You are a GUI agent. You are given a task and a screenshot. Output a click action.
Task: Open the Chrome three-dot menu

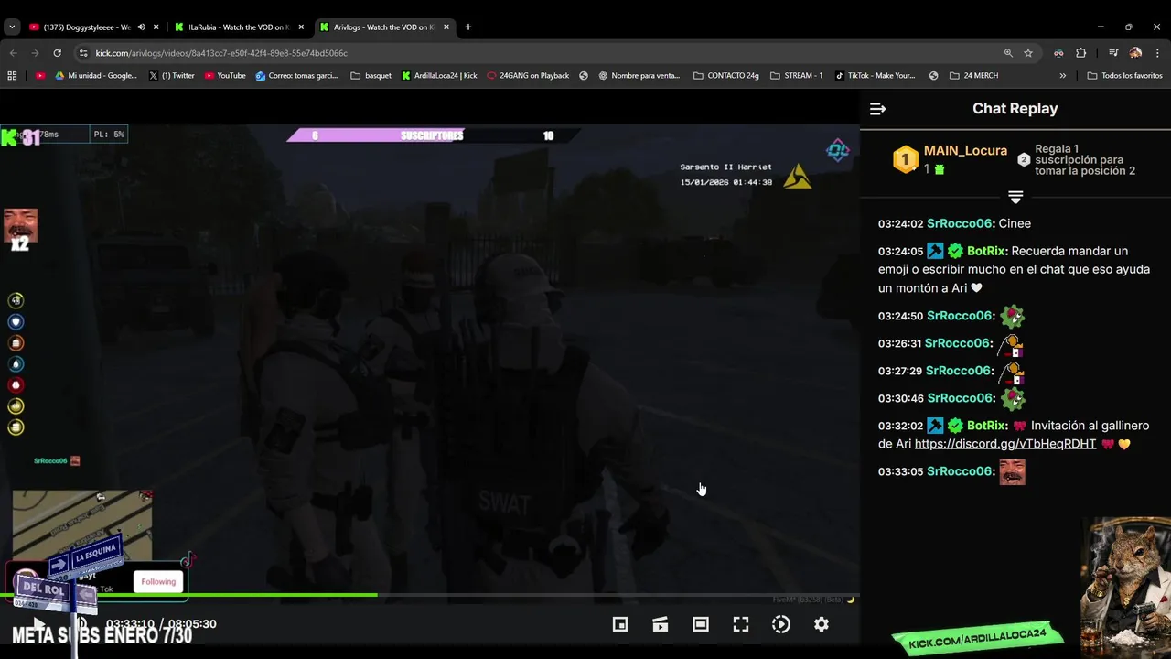(1158, 53)
